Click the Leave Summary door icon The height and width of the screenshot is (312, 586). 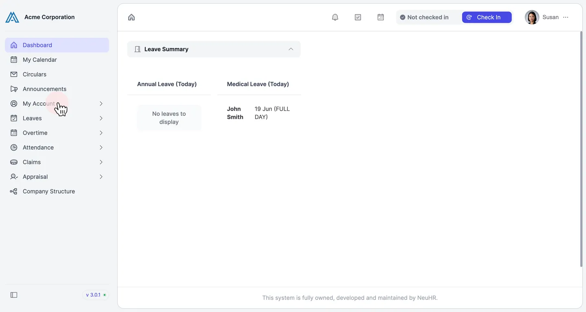click(138, 49)
